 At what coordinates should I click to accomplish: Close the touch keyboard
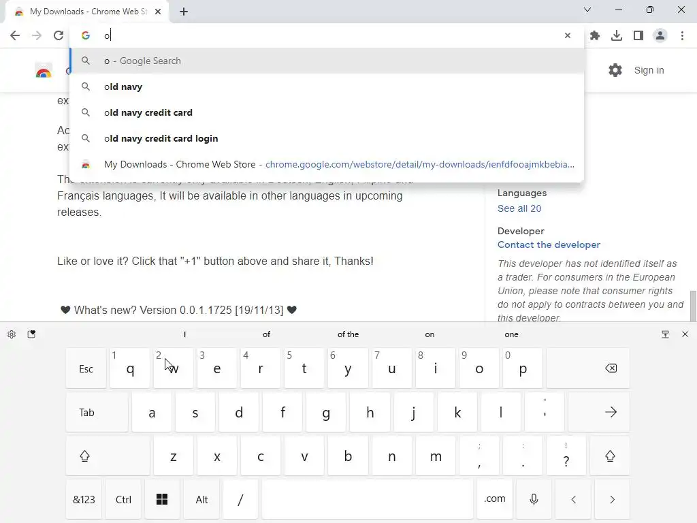point(685,334)
